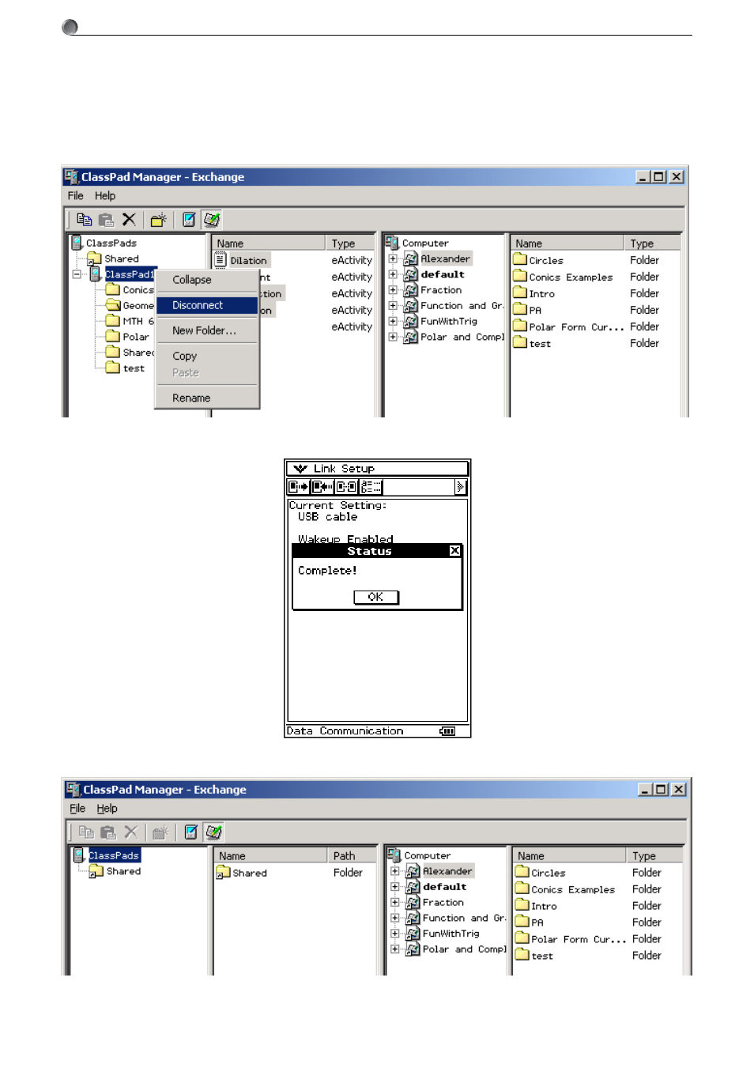Expand Function and Gr. node in upper window
The width and height of the screenshot is (754, 1068).
click(393, 306)
